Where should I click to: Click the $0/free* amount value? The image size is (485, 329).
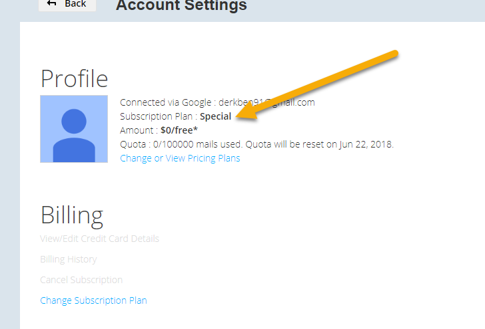[179, 130]
